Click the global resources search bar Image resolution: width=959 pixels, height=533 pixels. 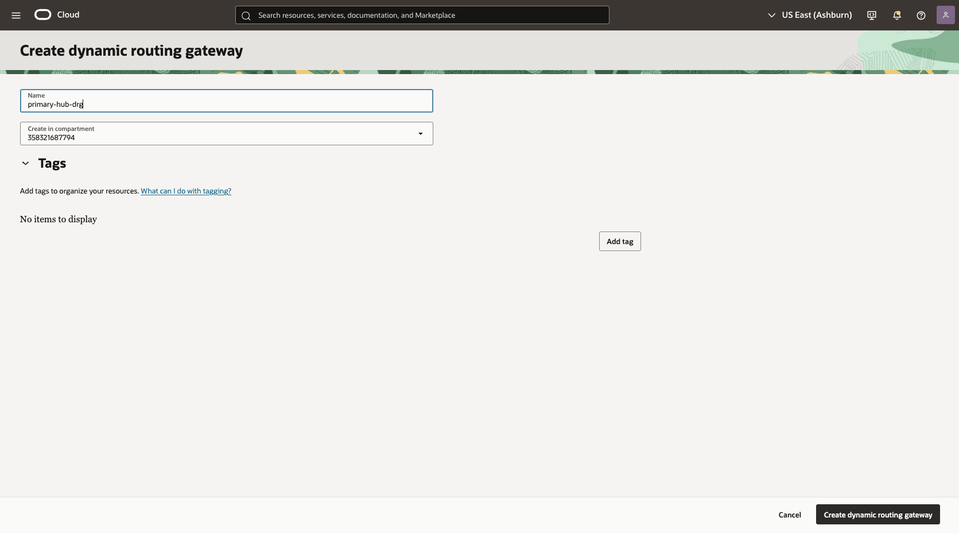(x=422, y=15)
